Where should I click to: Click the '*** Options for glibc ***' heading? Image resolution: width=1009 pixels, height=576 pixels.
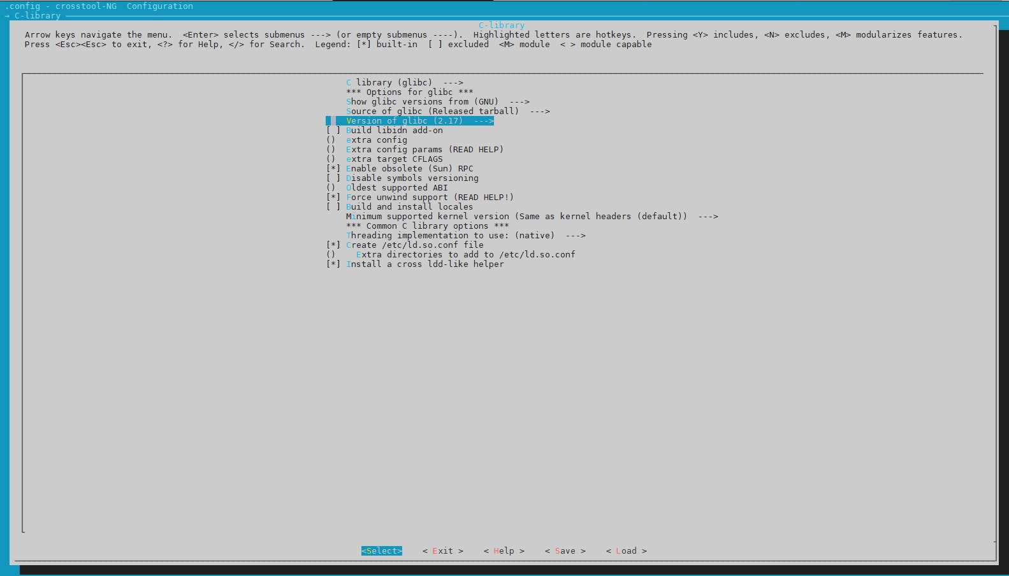[x=410, y=92]
